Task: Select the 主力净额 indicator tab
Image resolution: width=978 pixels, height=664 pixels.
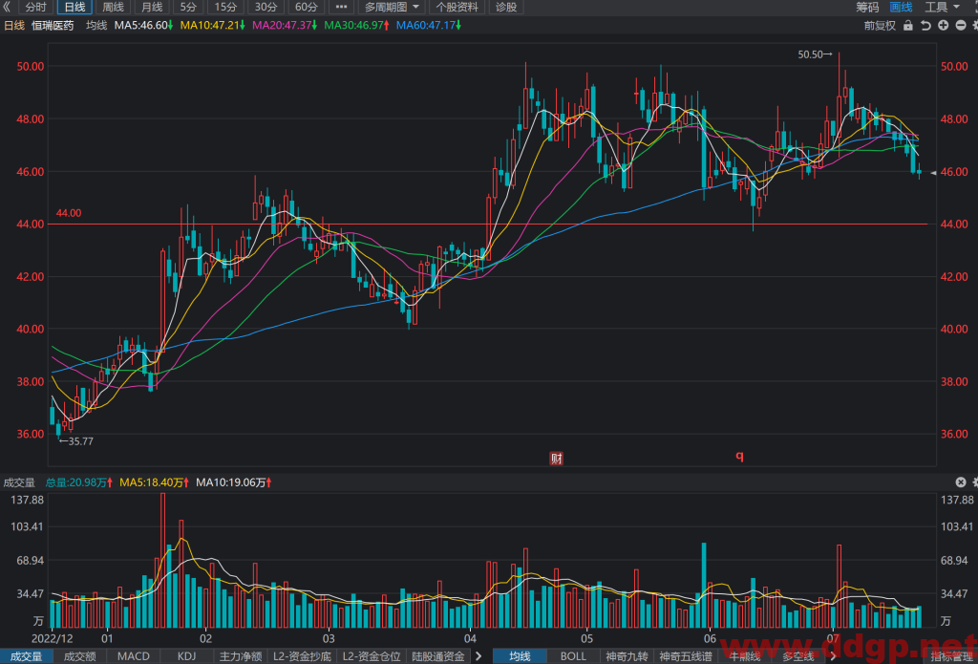Action: point(240,656)
